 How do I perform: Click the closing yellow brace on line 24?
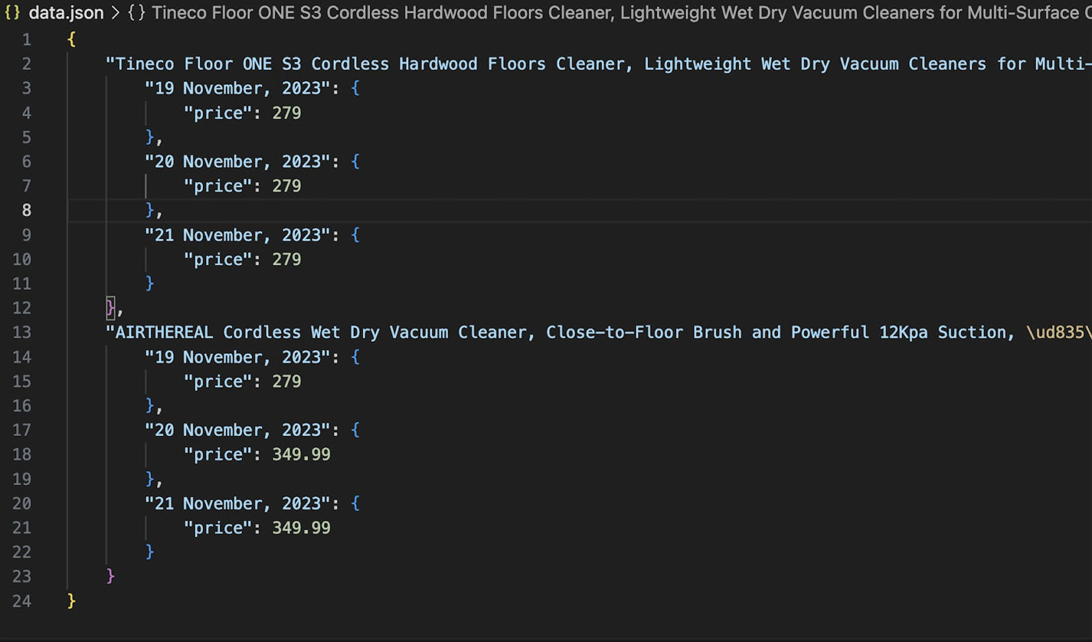pyautogui.click(x=71, y=601)
